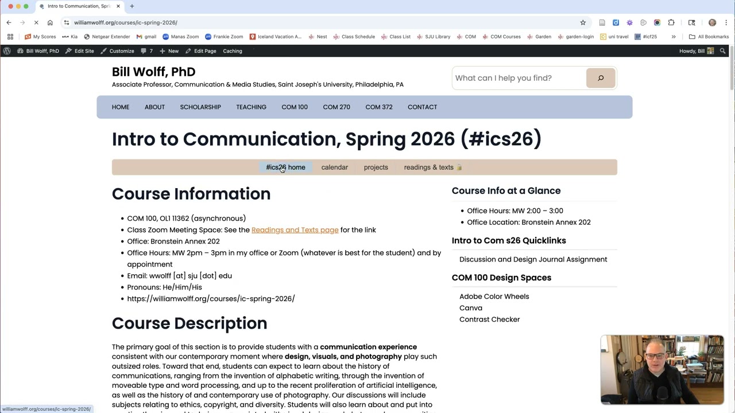The image size is (735, 413).
Task: Open the tab search icon in Chrome toolbar
Action: pos(691,22)
